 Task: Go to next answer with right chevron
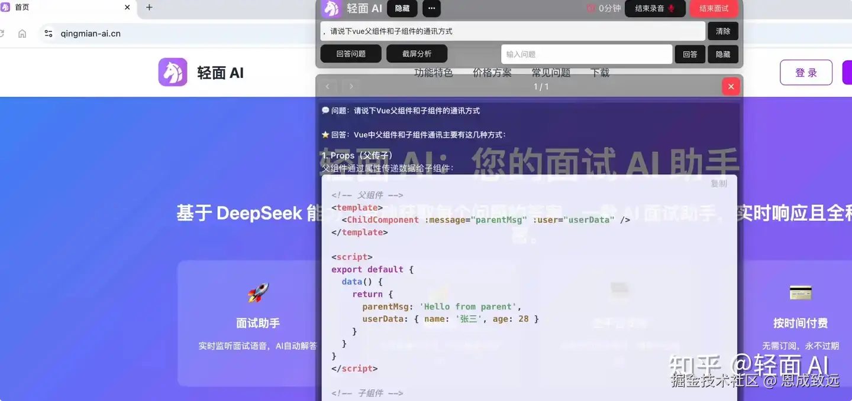click(351, 87)
